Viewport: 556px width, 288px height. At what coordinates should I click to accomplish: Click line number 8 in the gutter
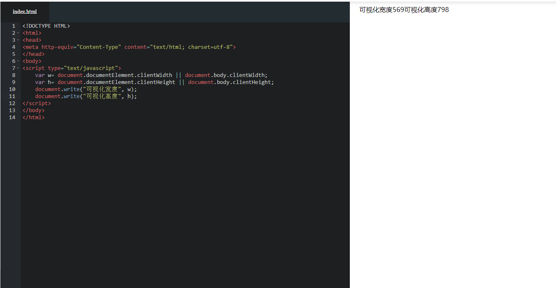pyautogui.click(x=14, y=75)
